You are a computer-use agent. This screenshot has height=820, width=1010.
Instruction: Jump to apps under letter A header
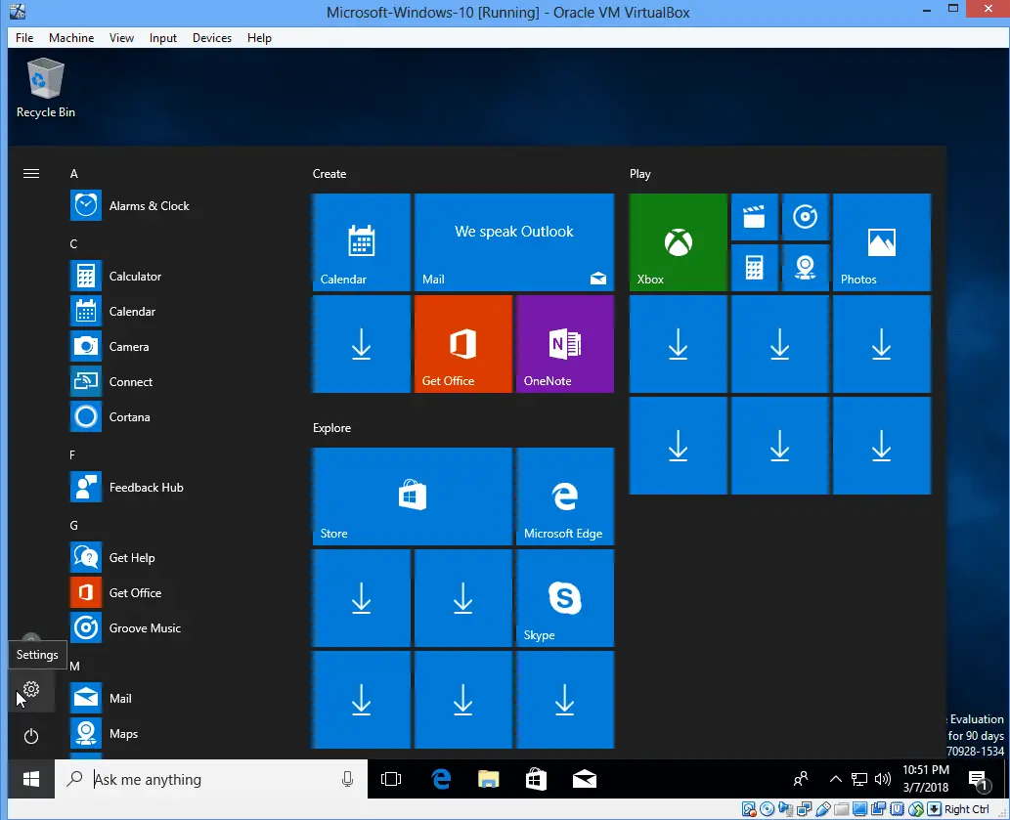click(74, 174)
